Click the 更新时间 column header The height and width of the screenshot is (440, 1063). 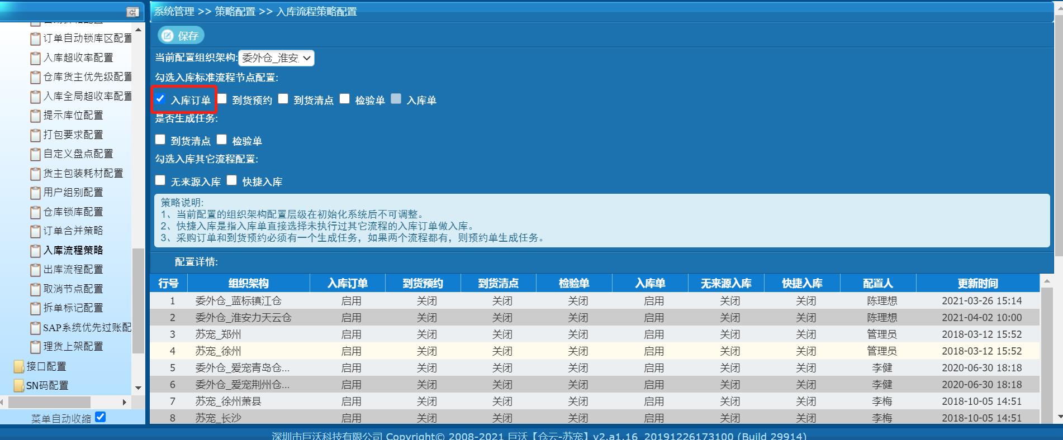(x=977, y=283)
